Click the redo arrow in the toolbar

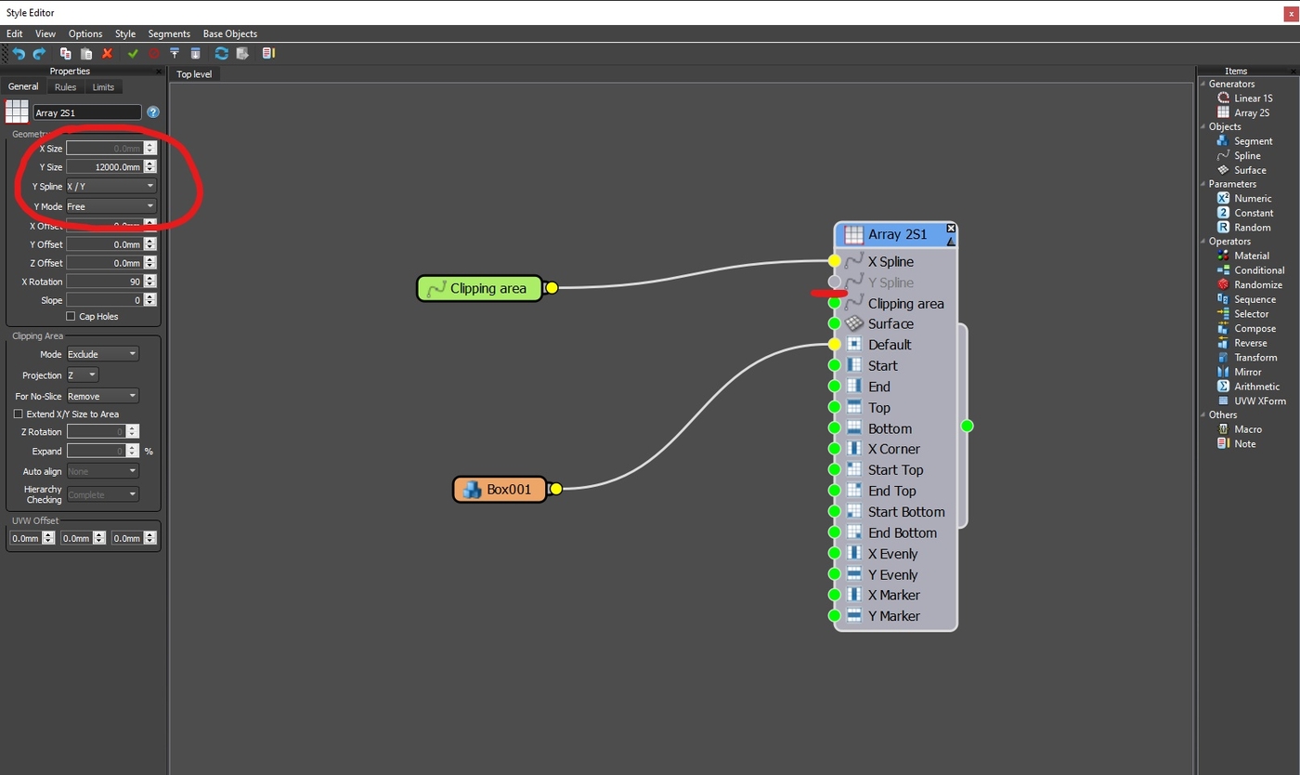coord(40,54)
